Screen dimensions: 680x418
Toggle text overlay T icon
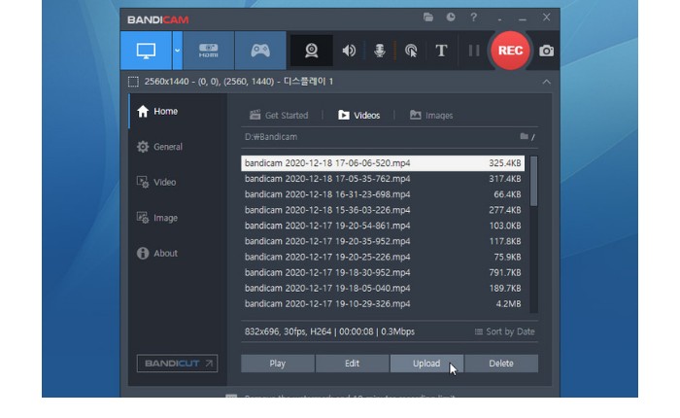441,51
